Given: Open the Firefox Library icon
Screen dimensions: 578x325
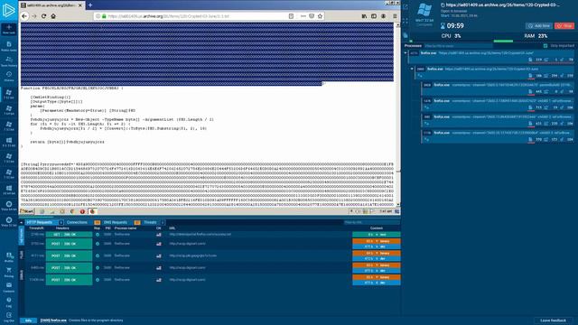Looking at the screenshot, I should tap(364, 16).
